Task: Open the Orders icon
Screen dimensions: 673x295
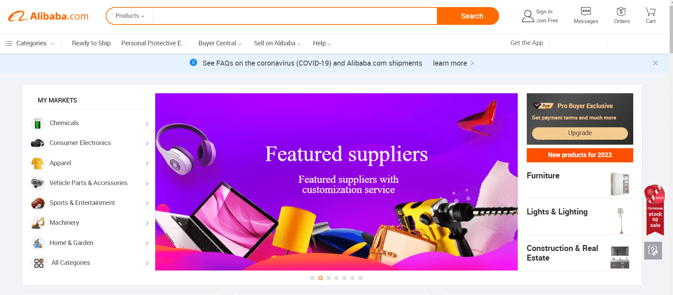Action: pyautogui.click(x=621, y=11)
